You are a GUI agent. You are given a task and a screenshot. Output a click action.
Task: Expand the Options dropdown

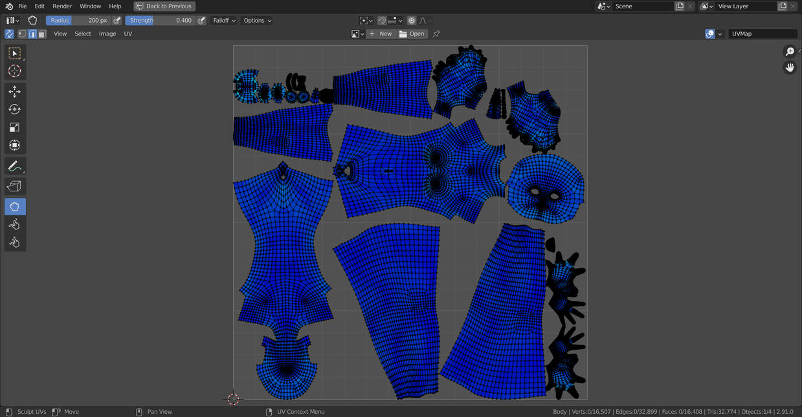coord(257,21)
